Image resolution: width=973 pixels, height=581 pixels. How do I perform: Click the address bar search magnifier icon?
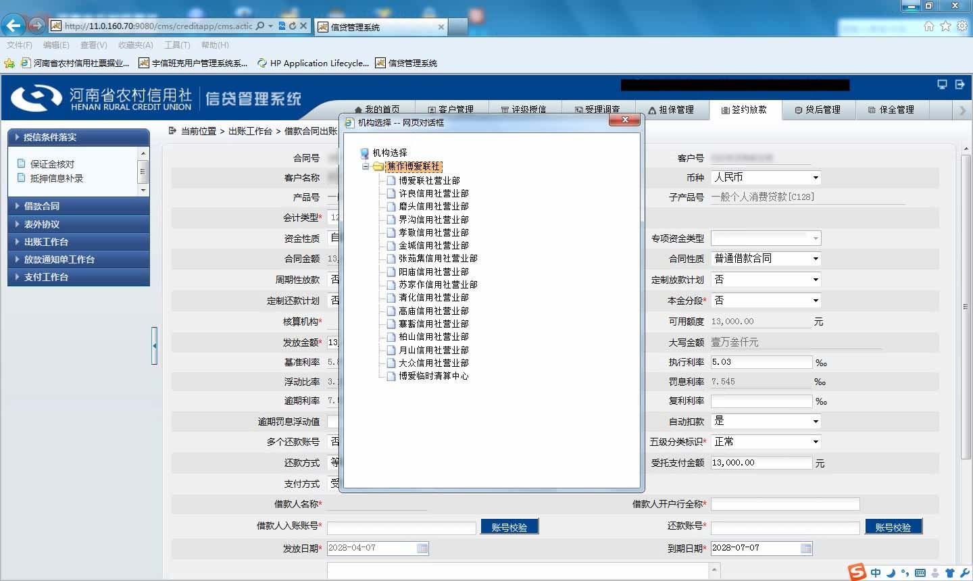[x=260, y=26]
